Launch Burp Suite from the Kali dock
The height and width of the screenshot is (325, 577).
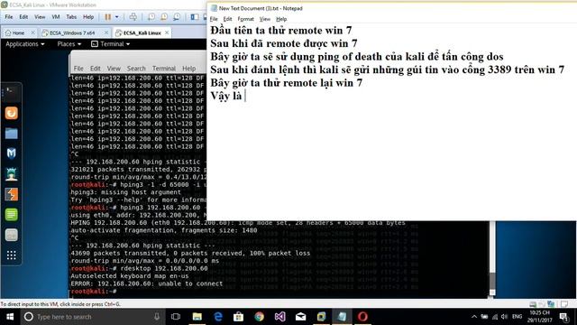coord(11,194)
